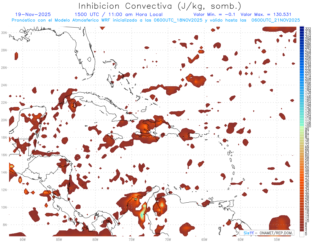Click the 65W longitude label

204,240
